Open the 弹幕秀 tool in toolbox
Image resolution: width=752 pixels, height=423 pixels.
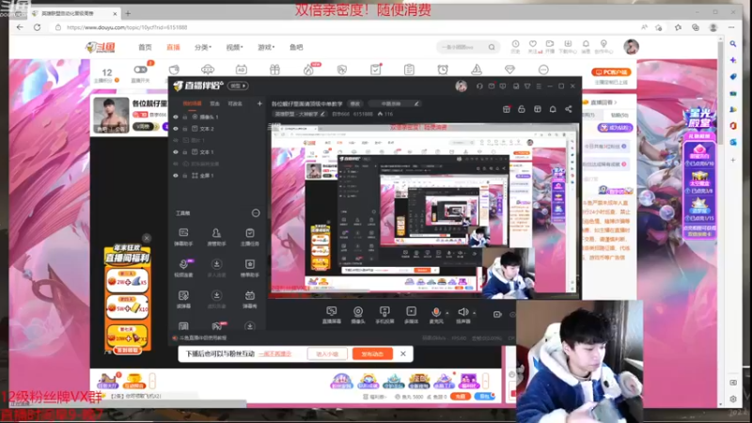click(249, 299)
